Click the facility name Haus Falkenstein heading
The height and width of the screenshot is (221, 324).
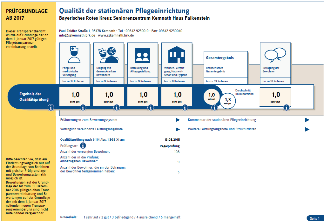tap(134, 18)
